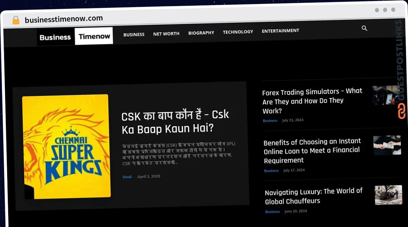Click the search magnifier icon
This screenshot has width=408, height=227.
(364, 28)
